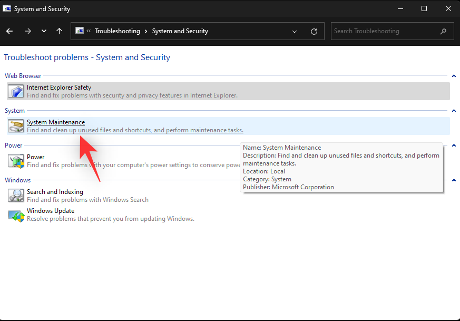Click the Refresh icon in address bar

(314, 31)
